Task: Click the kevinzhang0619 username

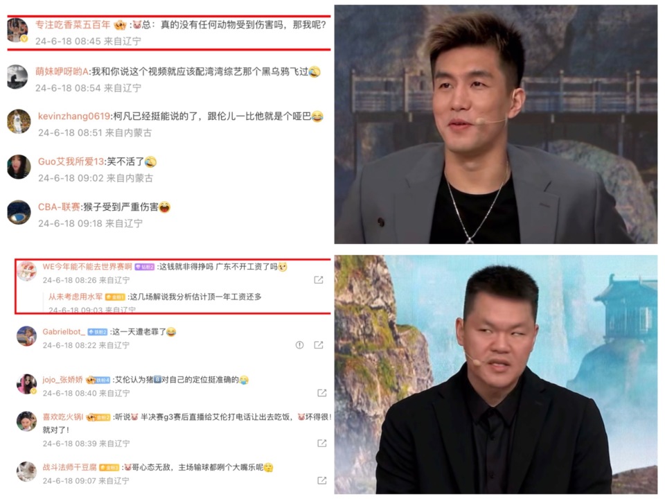Action: 74,116
